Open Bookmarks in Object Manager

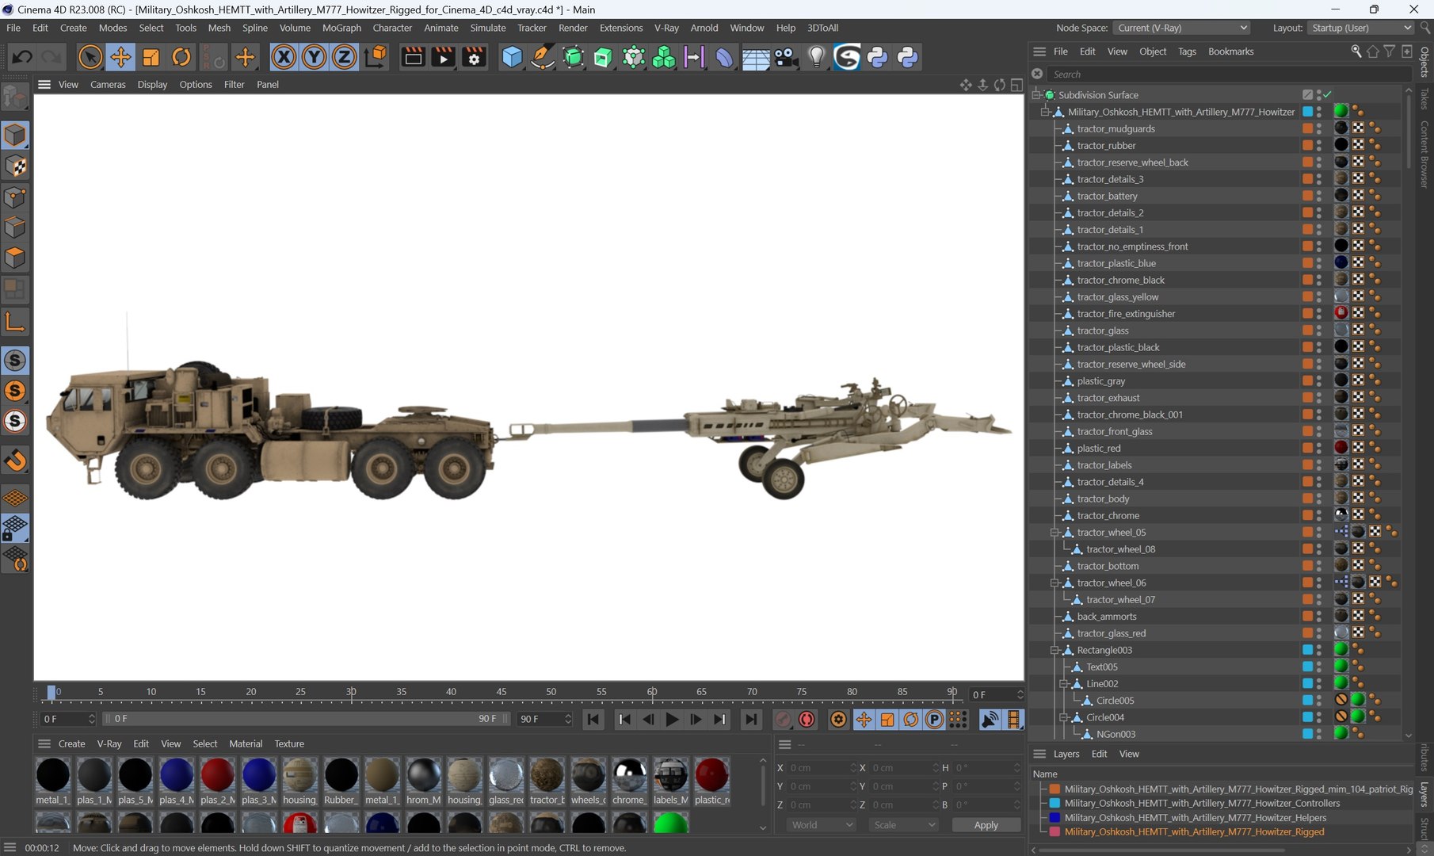(x=1230, y=52)
